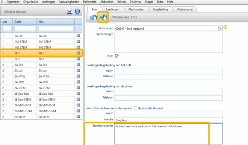Toggle the ISOS checkbox
The image size is (248, 145).
[x=117, y=56]
